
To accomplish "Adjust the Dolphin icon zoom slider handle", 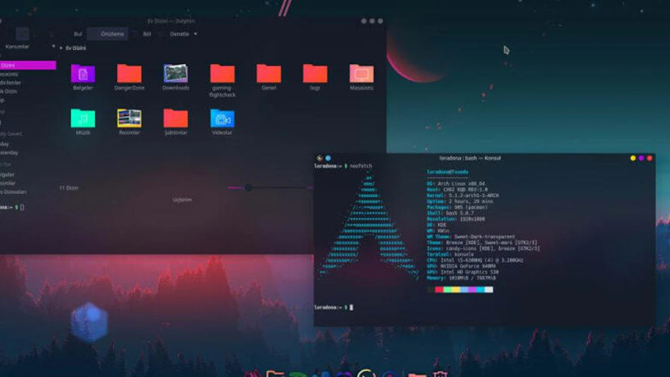I will (x=249, y=187).
